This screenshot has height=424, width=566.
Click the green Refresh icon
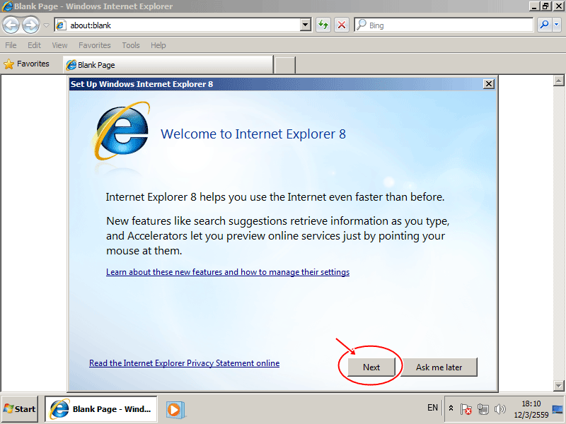(323, 25)
